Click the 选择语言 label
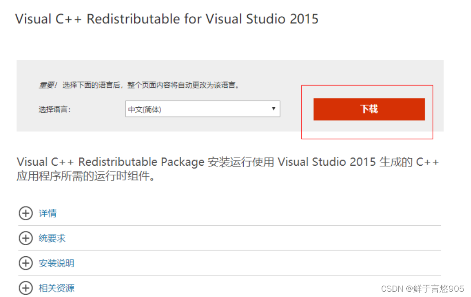 click(x=54, y=109)
